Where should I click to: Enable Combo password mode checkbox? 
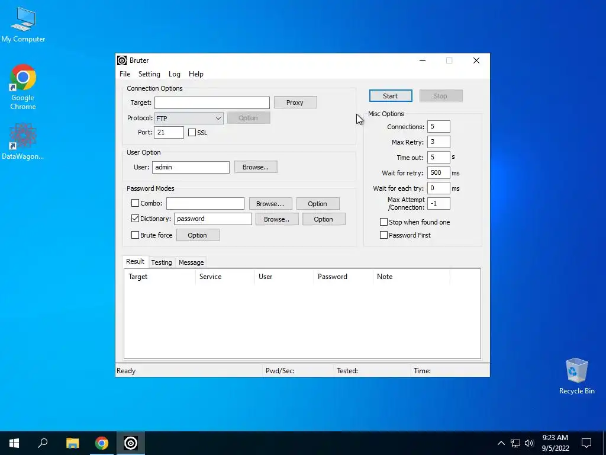(x=136, y=203)
